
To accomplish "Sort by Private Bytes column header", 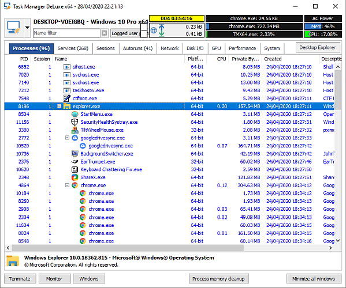I will (245, 59).
